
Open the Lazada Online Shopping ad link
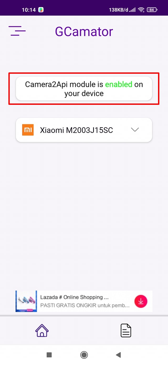[x=74, y=297]
